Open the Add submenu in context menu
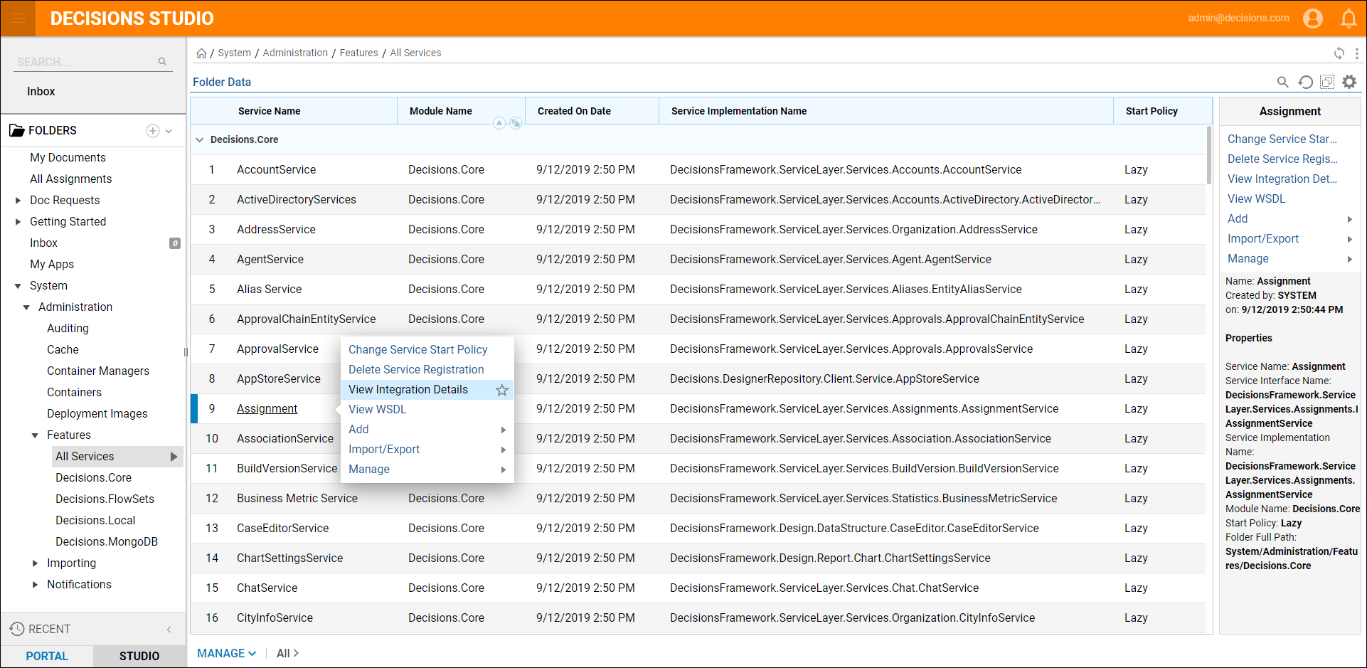This screenshot has height=668, width=1367. point(427,429)
